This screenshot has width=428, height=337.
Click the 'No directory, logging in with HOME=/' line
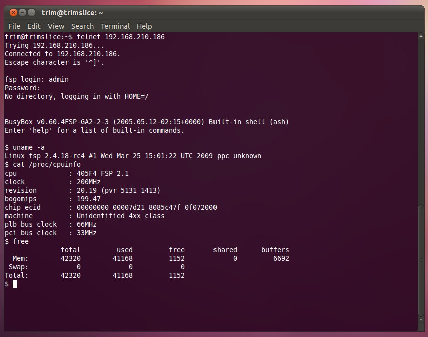76,96
